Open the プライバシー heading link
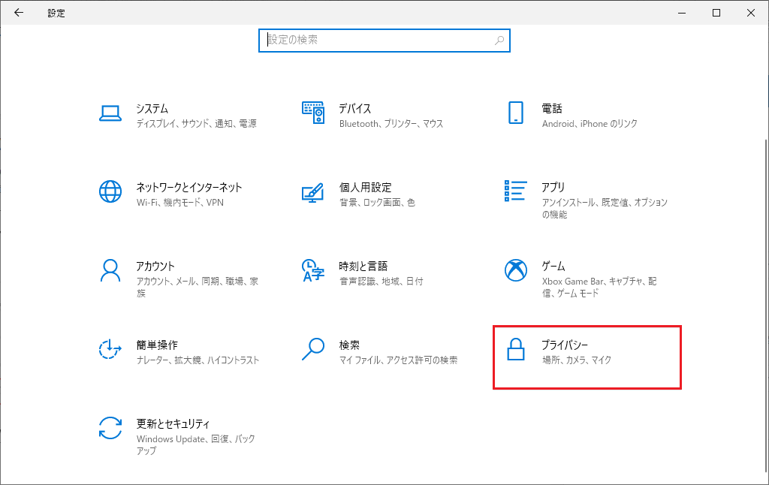 point(565,345)
